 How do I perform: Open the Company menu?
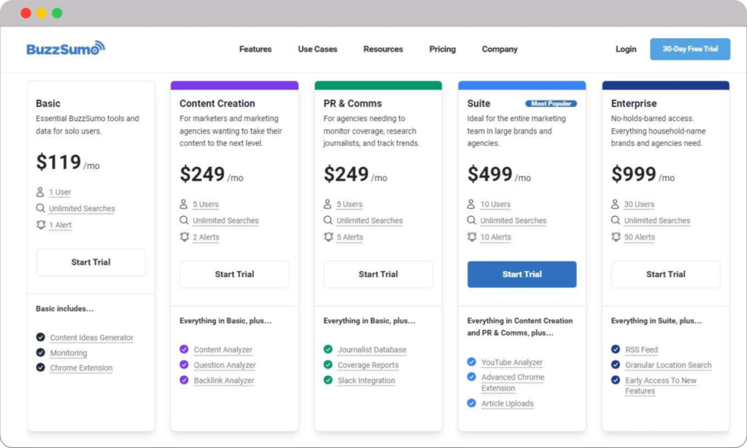tap(499, 49)
